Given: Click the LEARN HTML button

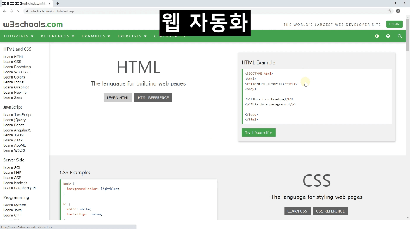Looking at the screenshot, I should 118,98.
